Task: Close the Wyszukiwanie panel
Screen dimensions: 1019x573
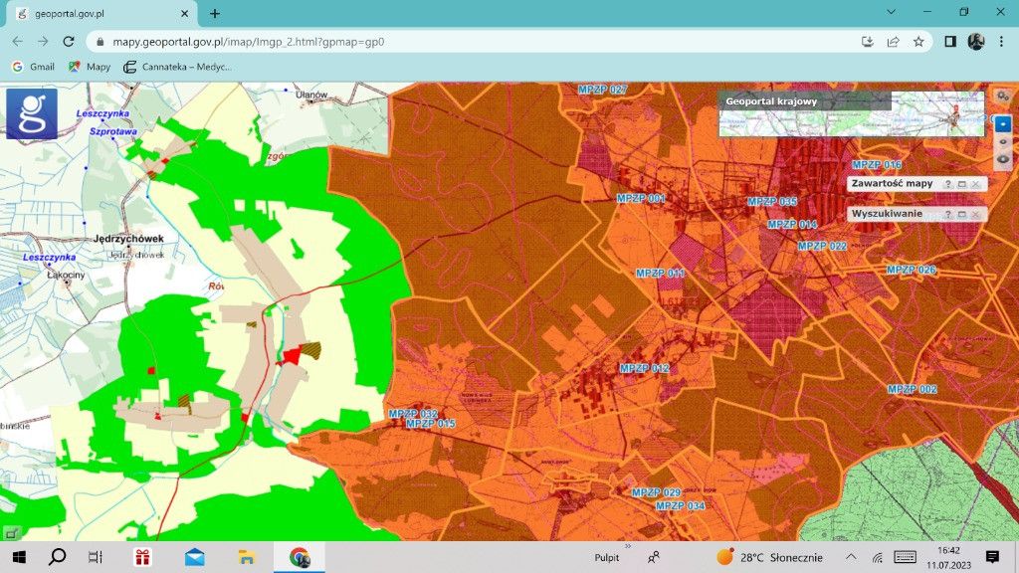Action: (976, 214)
